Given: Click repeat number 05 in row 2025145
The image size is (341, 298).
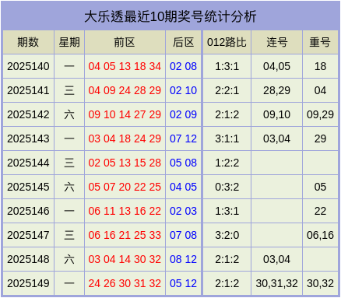Looking at the screenshot, I should point(320,187).
